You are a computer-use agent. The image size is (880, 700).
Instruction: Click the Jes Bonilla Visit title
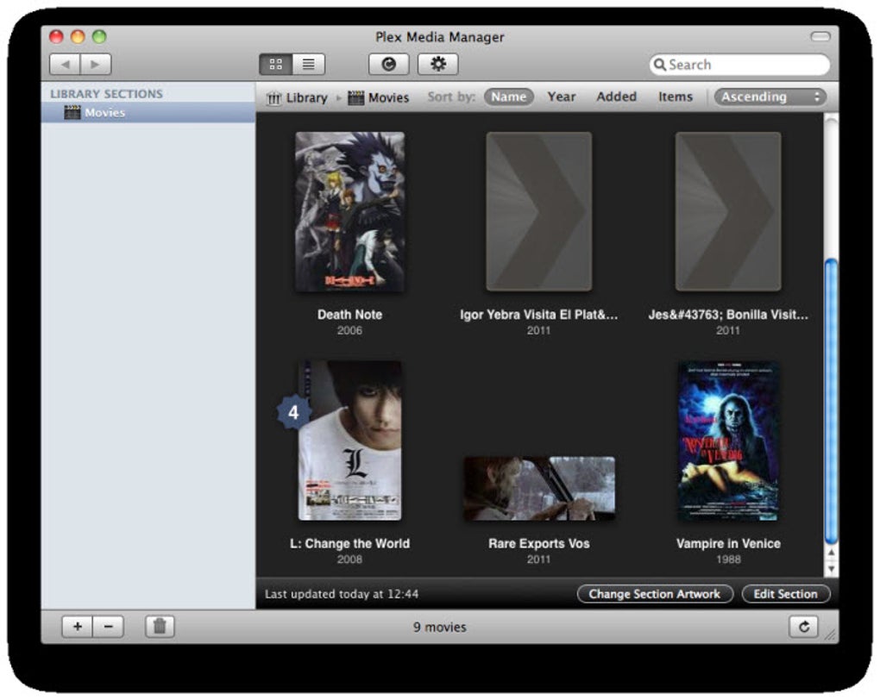[x=728, y=315]
